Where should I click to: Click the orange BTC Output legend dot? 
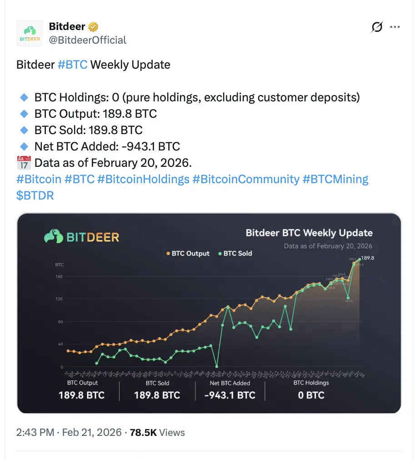click(168, 254)
